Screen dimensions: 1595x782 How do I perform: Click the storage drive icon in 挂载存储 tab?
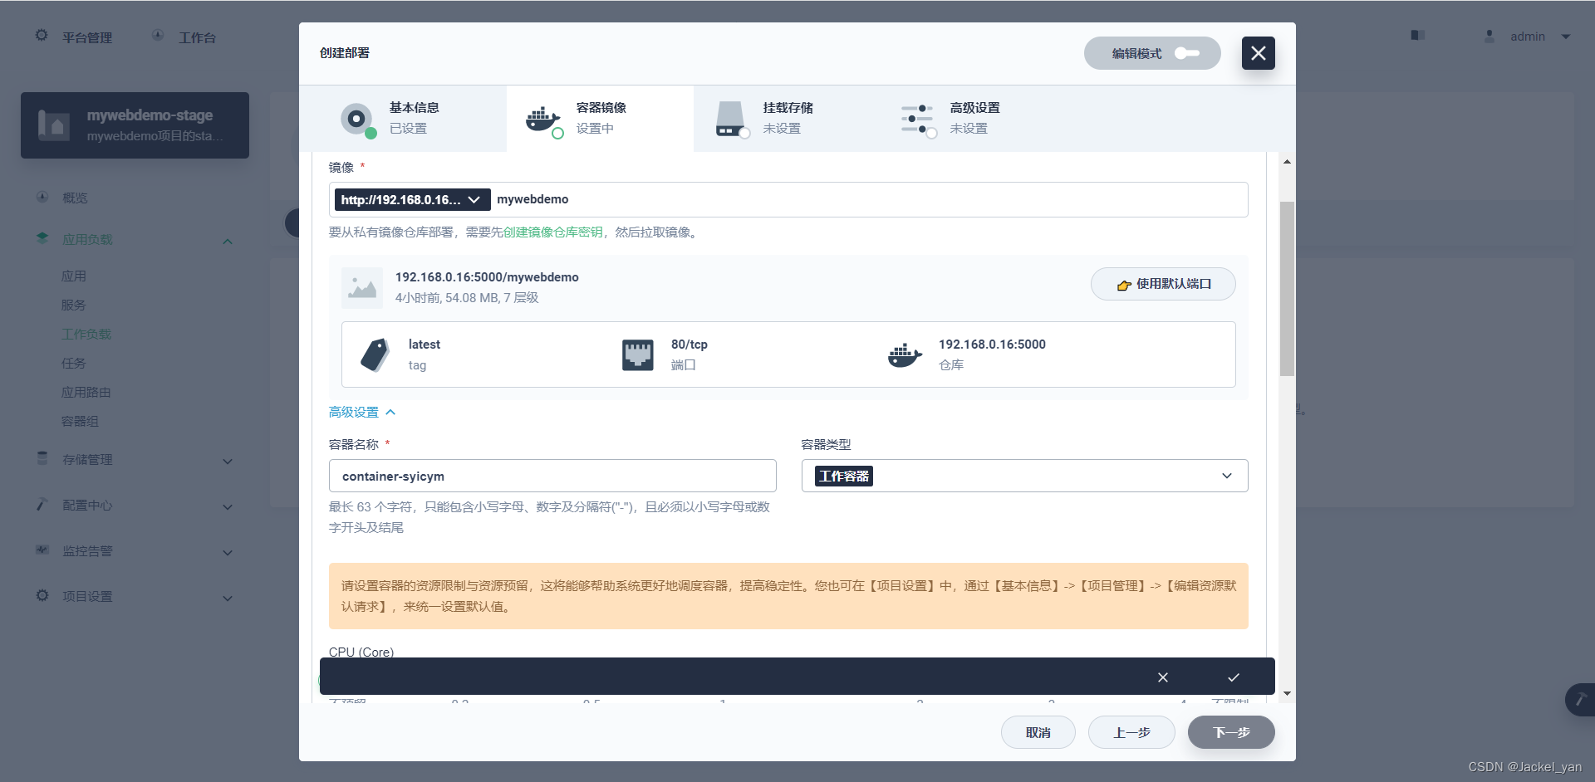click(731, 120)
